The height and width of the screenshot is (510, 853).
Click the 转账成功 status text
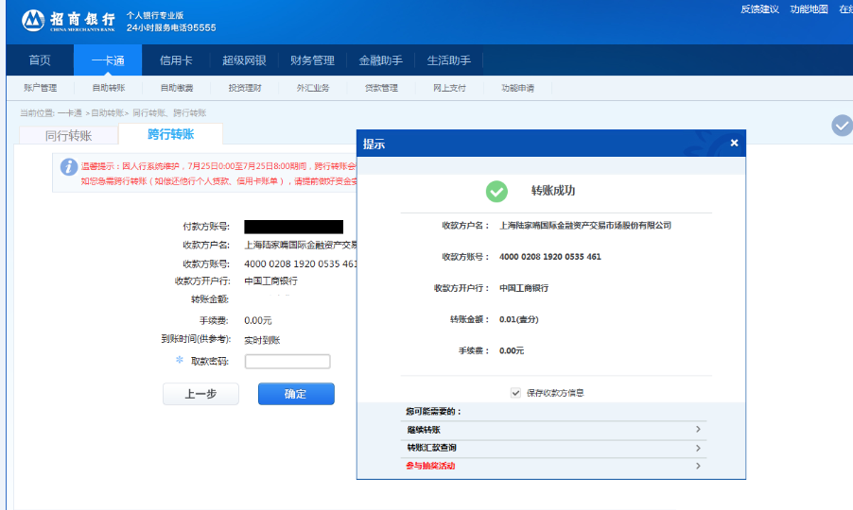coord(553,191)
